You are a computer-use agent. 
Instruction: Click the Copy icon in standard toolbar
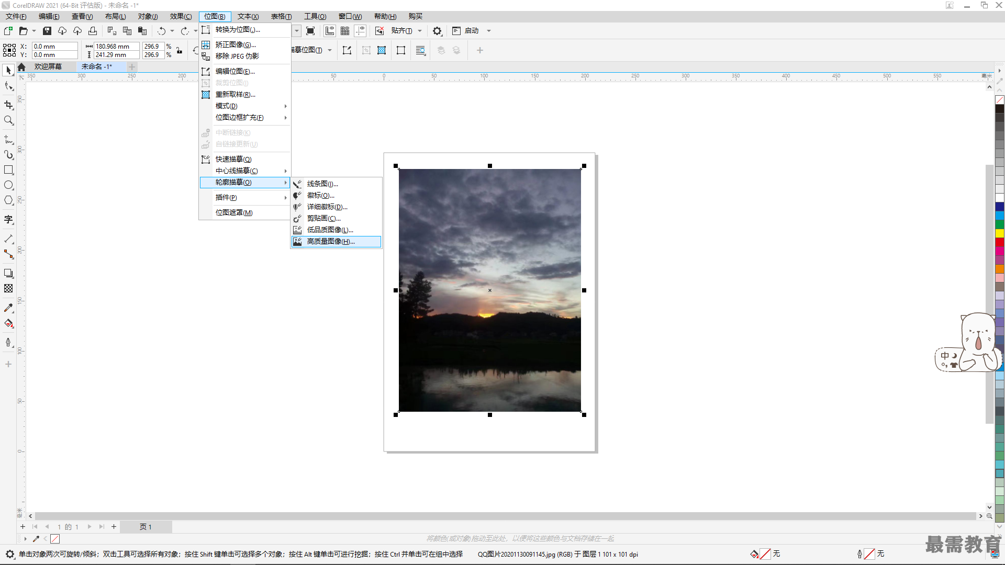[x=127, y=31]
